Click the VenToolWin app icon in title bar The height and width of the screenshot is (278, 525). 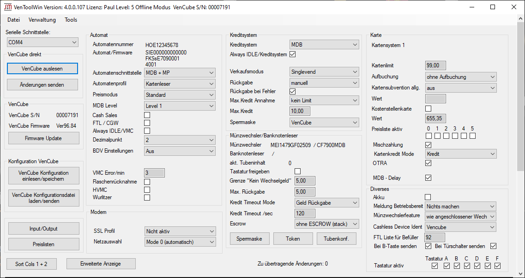click(x=8, y=7)
